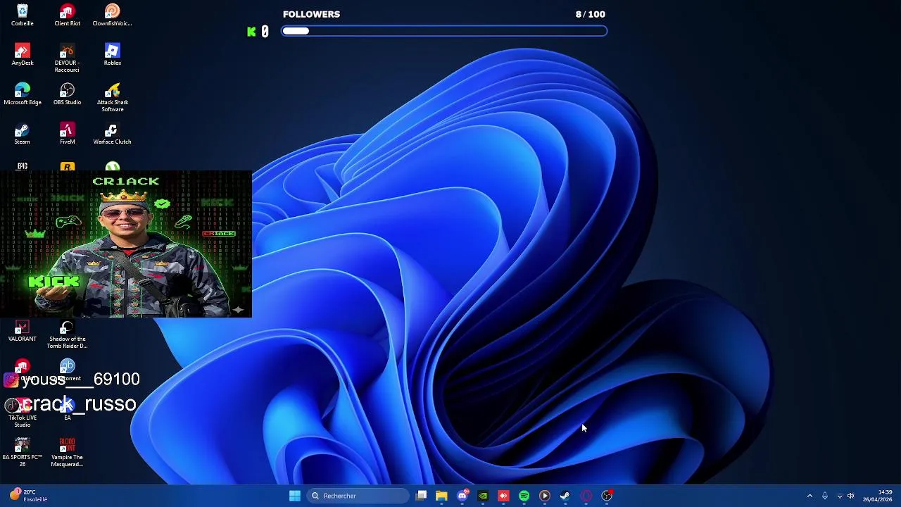Image resolution: width=901 pixels, height=507 pixels.
Task: Open the Warface Clutch desktop icon
Action: pos(112,134)
